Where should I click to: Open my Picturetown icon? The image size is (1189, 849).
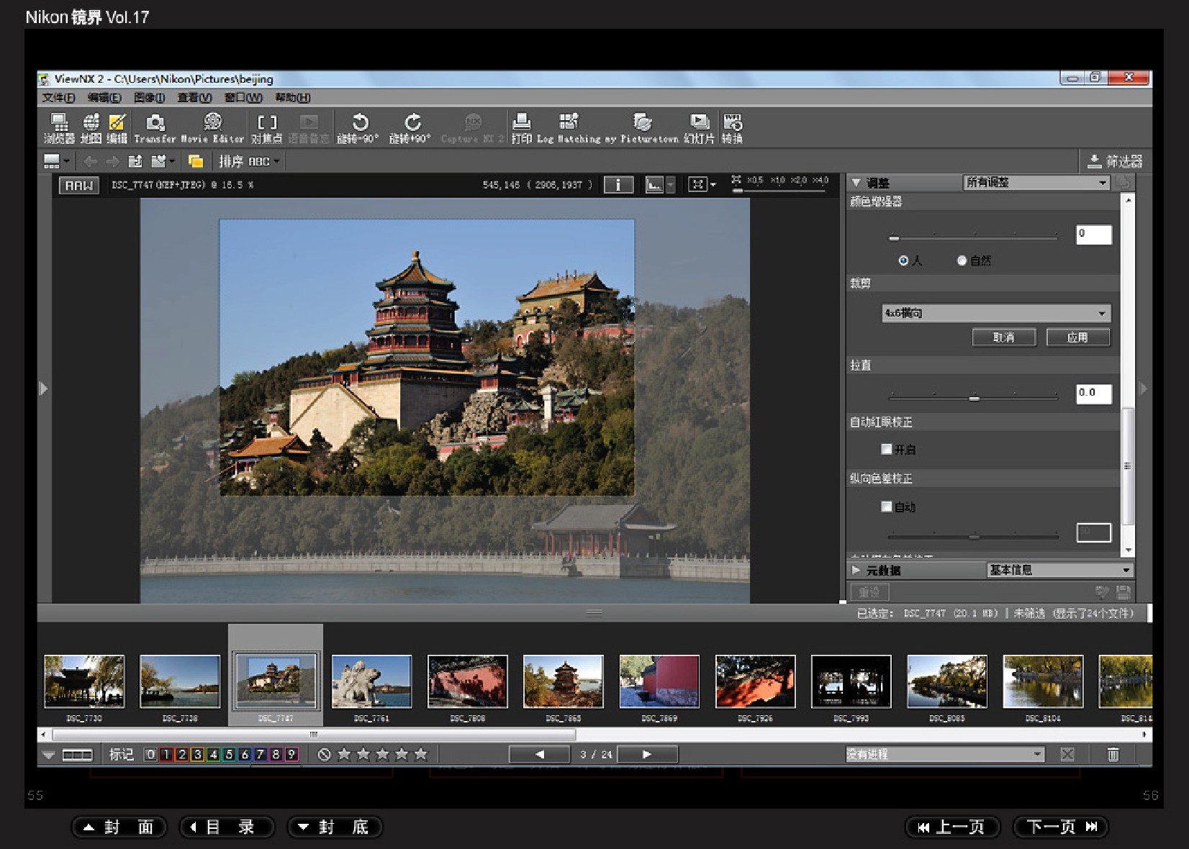pos(641,128)
